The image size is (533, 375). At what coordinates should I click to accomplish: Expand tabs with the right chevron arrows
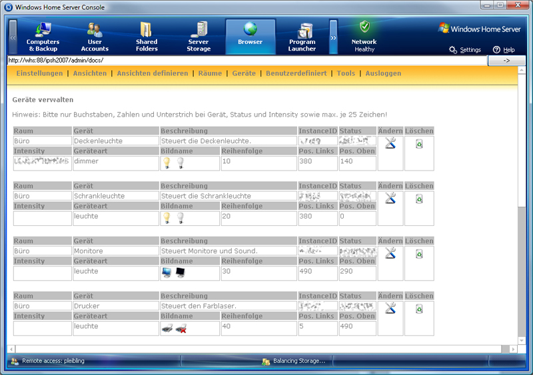coord(333,37)
